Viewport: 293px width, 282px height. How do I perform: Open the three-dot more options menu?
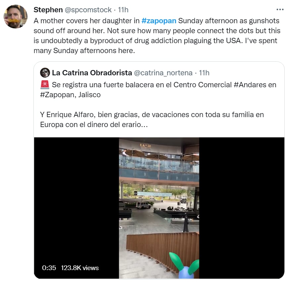280,10
